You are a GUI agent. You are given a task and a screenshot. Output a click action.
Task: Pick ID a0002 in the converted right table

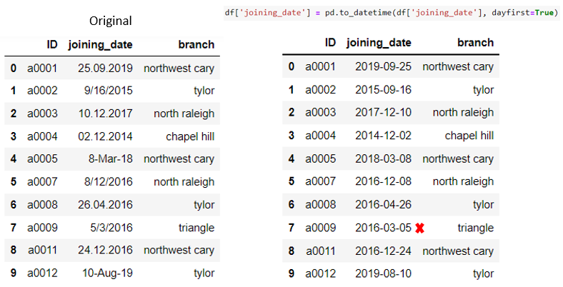coord(321,90)
